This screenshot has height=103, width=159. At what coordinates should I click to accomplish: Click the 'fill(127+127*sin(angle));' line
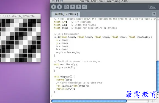pyautogui.click(x=73, y=86)
